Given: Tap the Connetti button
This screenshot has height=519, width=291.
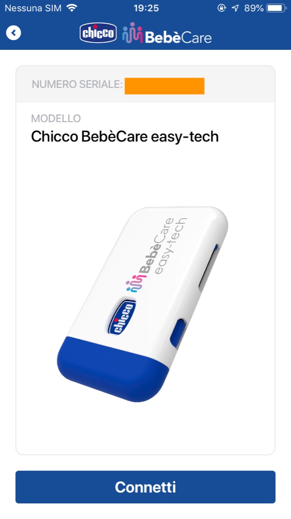Looking at the screenshot, I should pyautogui.click(x=145, y=487).
